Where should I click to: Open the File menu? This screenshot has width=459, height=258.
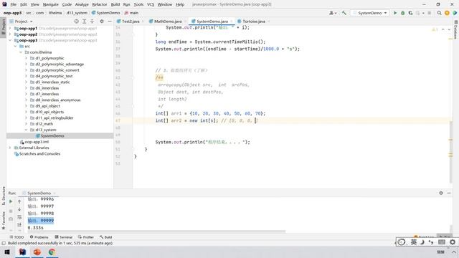[13, 4]
